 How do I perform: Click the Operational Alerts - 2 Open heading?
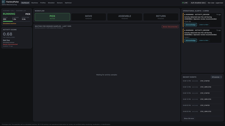(196, 11)
